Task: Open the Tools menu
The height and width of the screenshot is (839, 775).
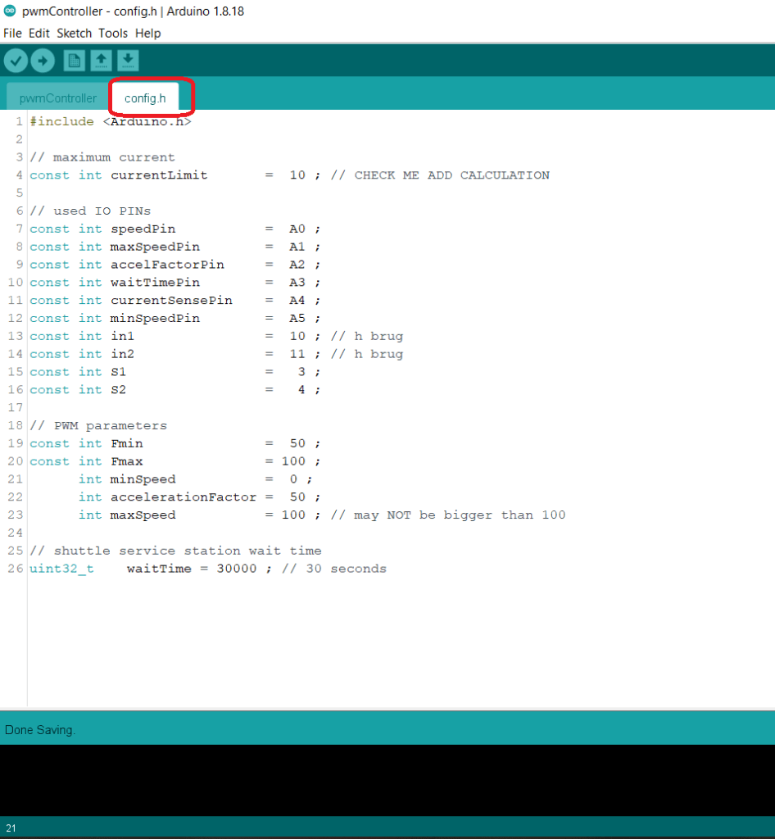Action: coord(113,34)
